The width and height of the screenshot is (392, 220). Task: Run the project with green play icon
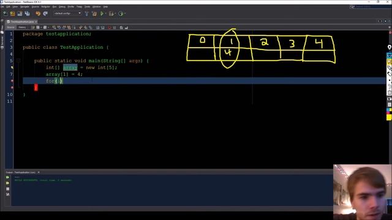point(102,13)
